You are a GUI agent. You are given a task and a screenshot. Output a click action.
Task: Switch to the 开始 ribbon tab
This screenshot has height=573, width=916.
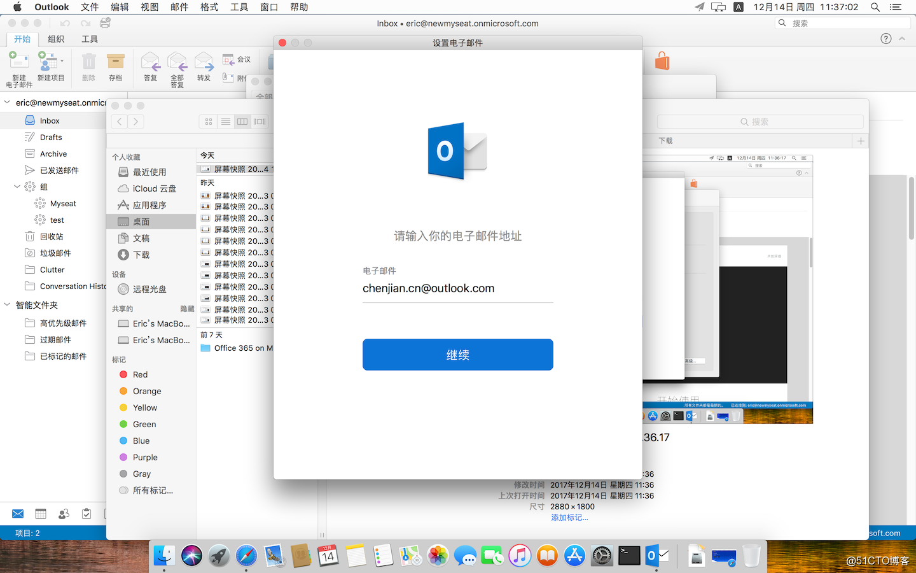[22, 39]
